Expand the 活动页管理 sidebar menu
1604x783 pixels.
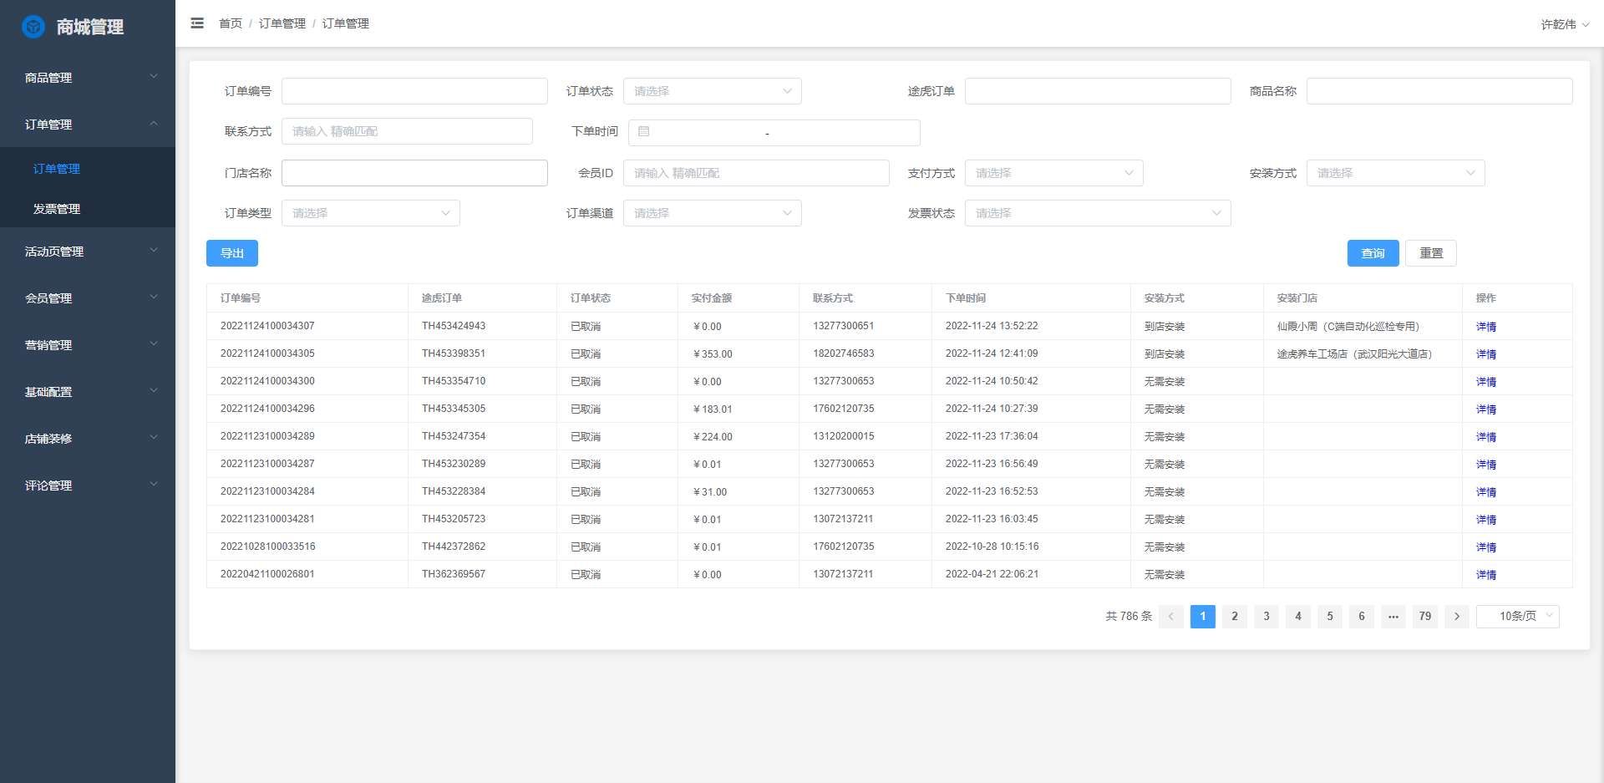pyautogui.click(x=88, y=252)
